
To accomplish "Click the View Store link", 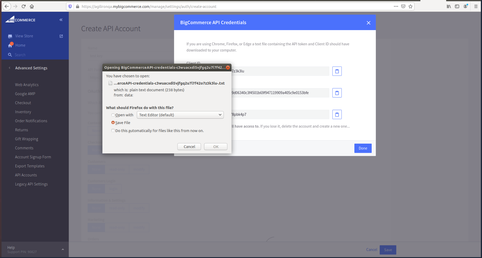I will [x=24, y=36].
